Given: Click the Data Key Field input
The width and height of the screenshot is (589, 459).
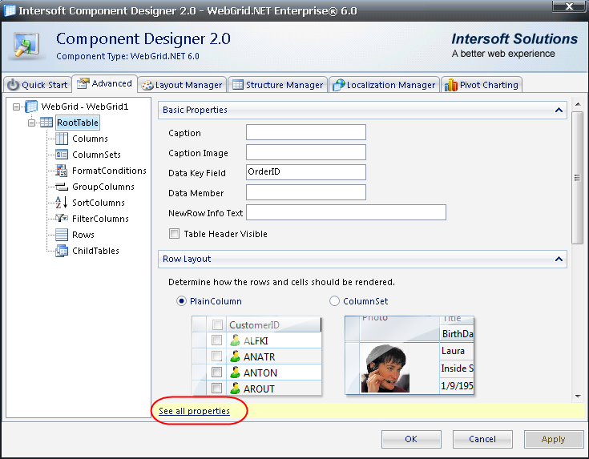Looking at the screenshot, I should 306,172.
